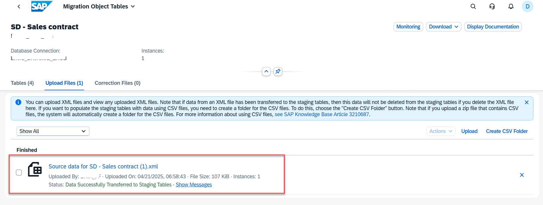Viewport: 543px width, 205px height.
Task: Click the File Size: 107 KiB text
Action: click(210, 177)
